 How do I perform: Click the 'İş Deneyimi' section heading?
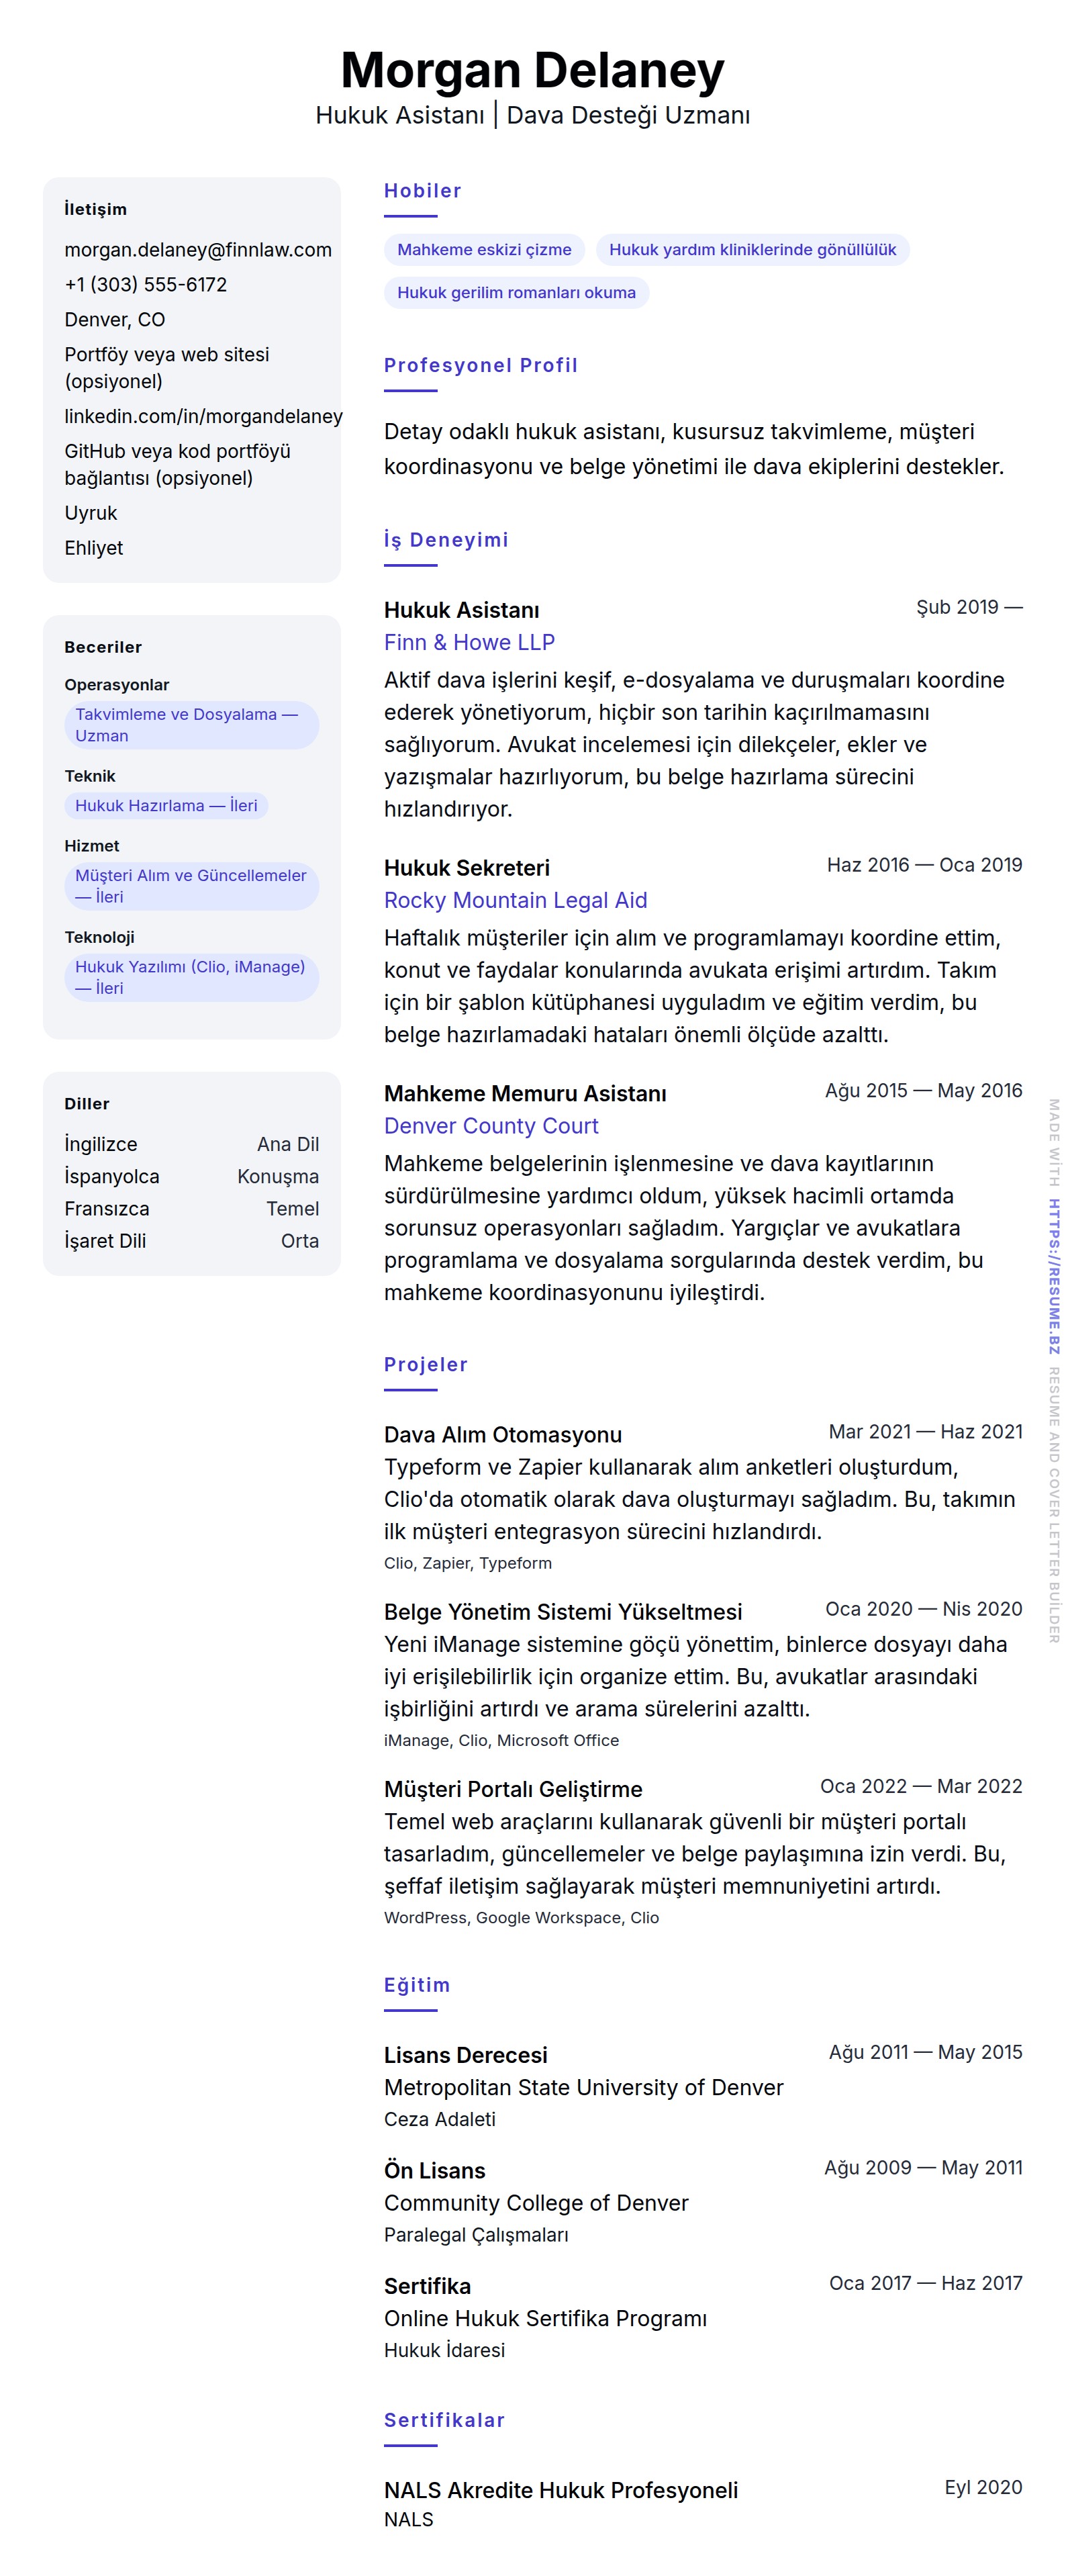(446, 540)
